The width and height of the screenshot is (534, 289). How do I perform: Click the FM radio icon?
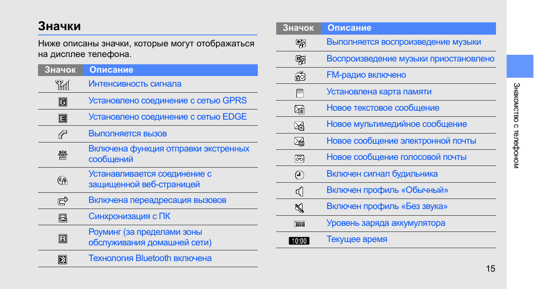(x=300, y=76)
